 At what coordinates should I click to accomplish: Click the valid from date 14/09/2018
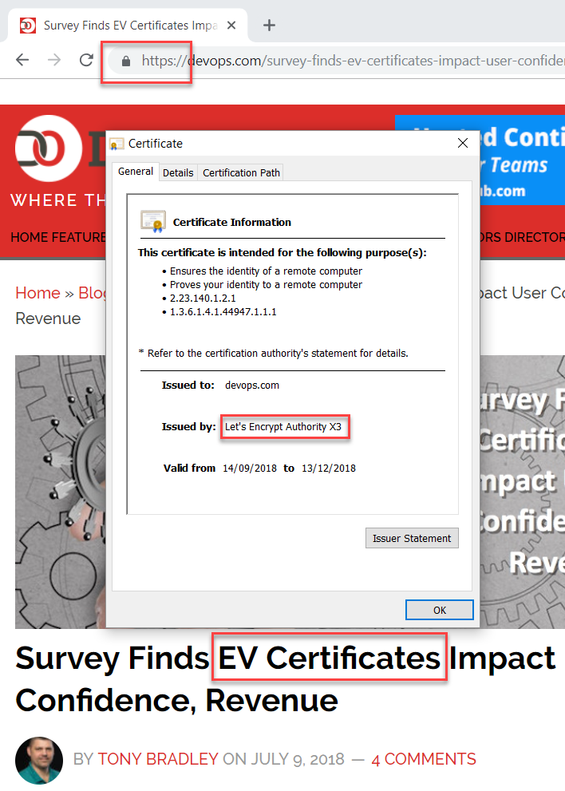point(250,469)
